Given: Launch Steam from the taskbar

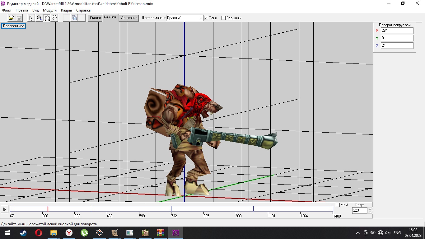Looking at the screenshot, I should click(x=23, y=233).
